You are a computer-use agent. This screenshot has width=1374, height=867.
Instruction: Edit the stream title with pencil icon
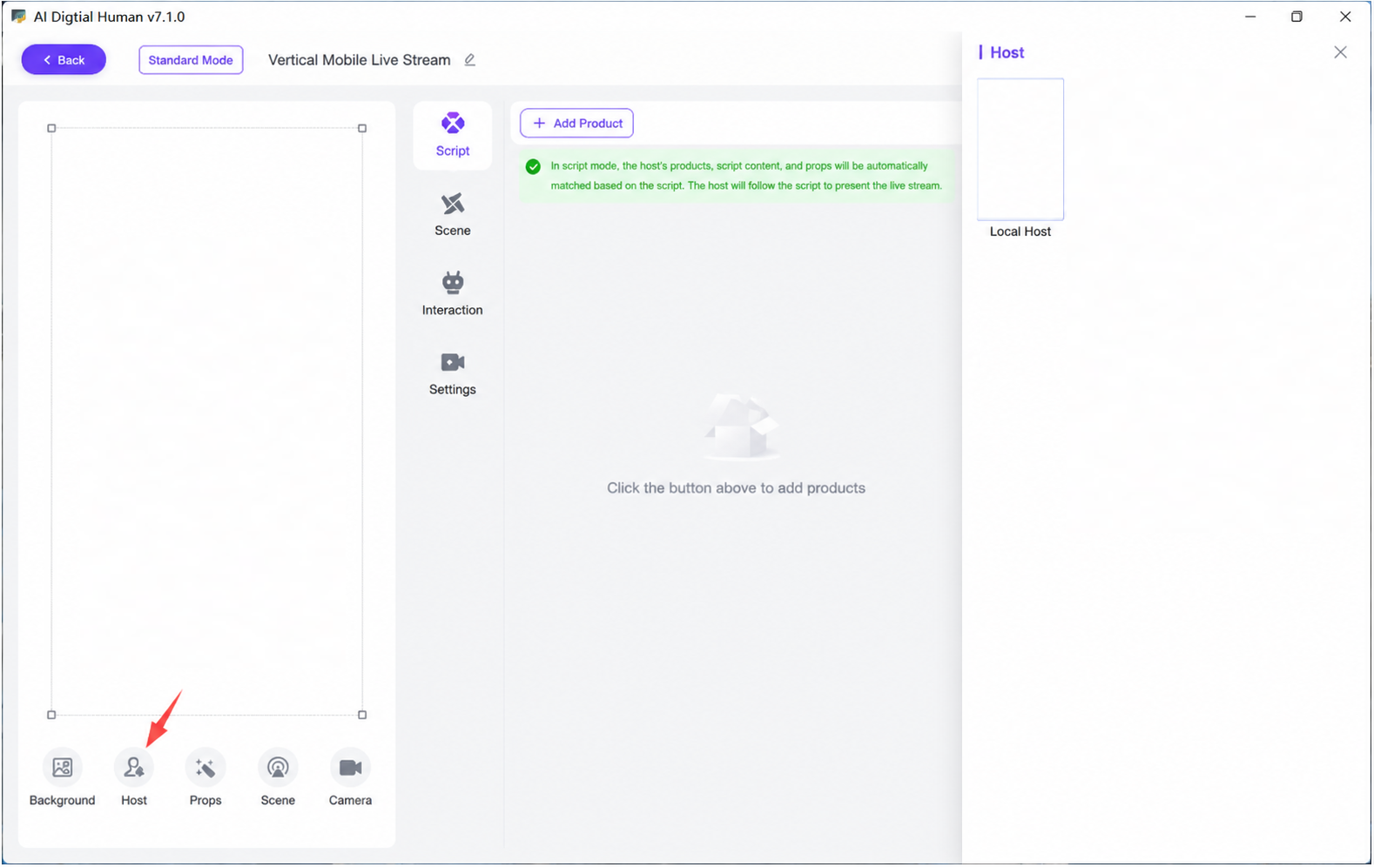pos(470,60)
